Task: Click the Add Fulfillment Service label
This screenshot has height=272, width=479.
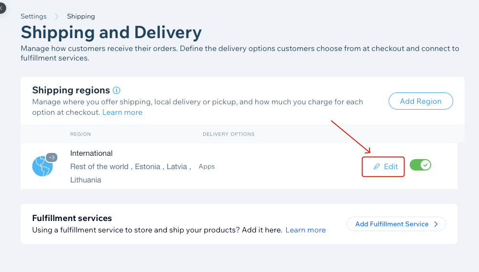Action: [392, 224]
